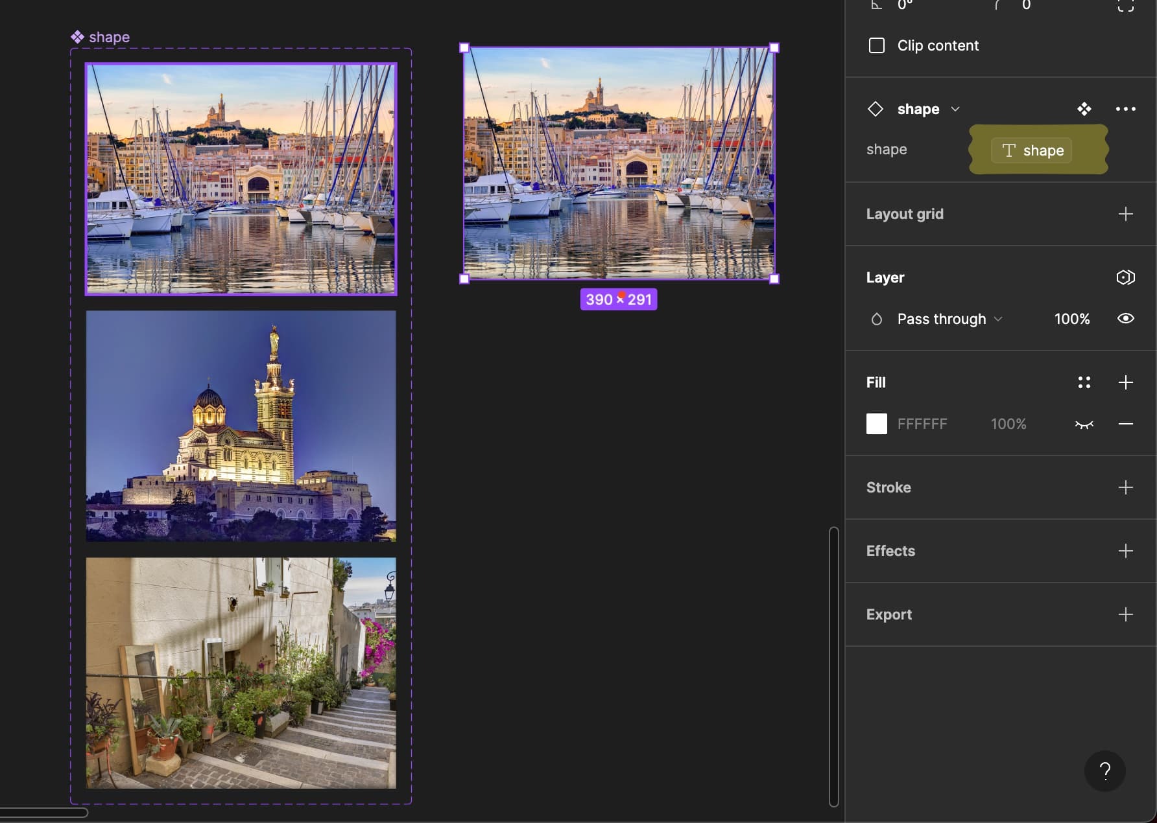Image resolution: width=1157 pixels, height=823 pixels.
Task: Click the selected harbor instance on canvas
Action: click(619, 163)
